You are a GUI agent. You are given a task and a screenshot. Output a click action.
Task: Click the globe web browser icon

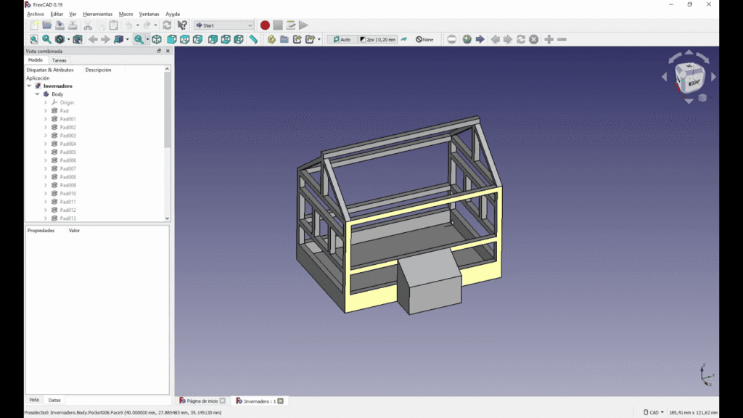(x=467, y=39)
